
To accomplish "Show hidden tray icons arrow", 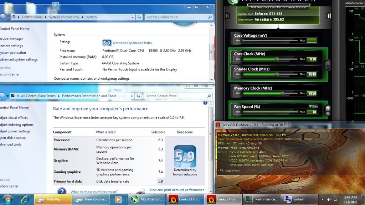I will 322,199.
